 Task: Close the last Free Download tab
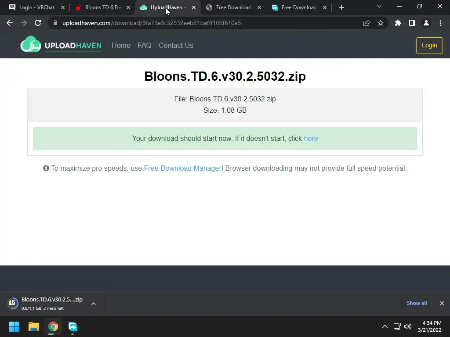click(325, 7)
